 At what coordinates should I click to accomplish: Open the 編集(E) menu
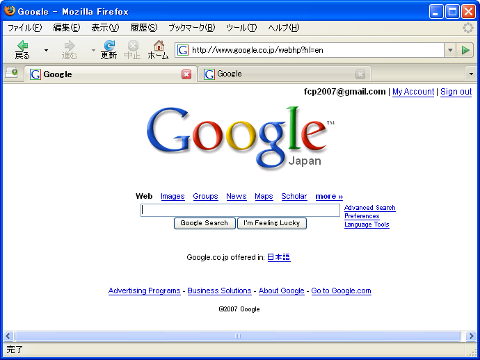66,28
